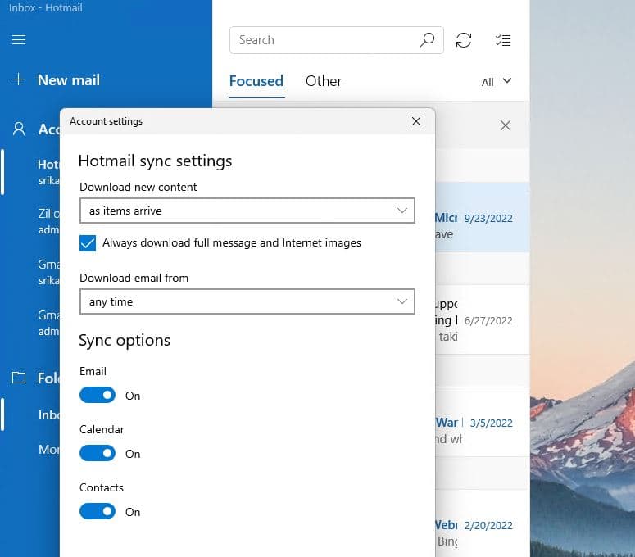Turn off the Email sync toggle

[98, 396]
